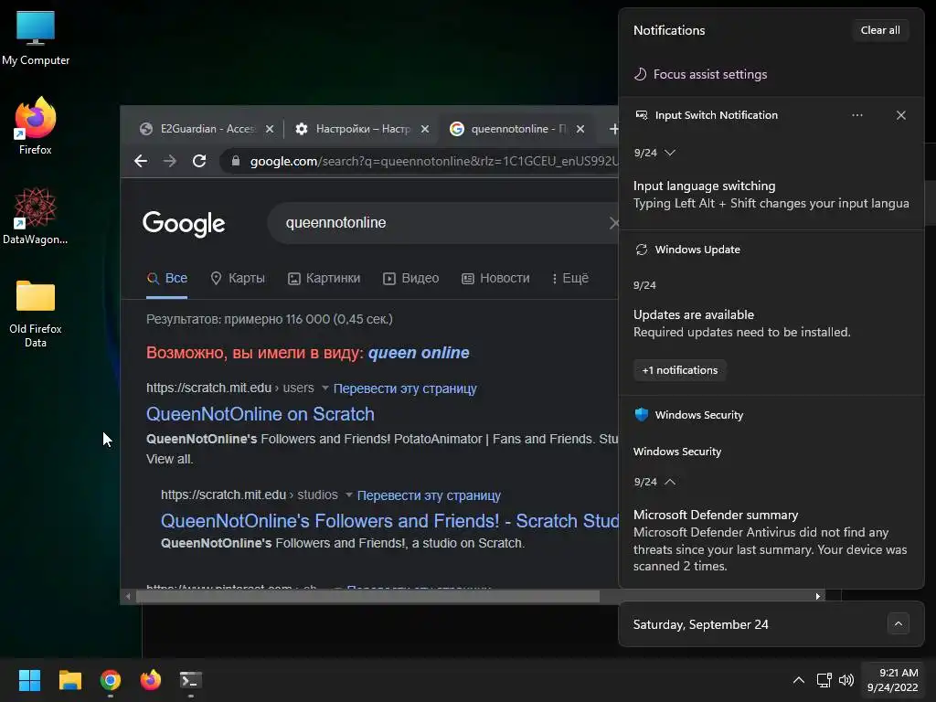Launch Firefox from the taskbar

click(x=151, y=680)
